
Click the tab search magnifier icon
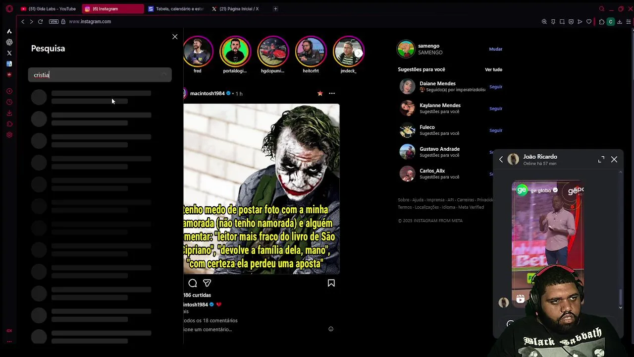(x=602, y=9)
